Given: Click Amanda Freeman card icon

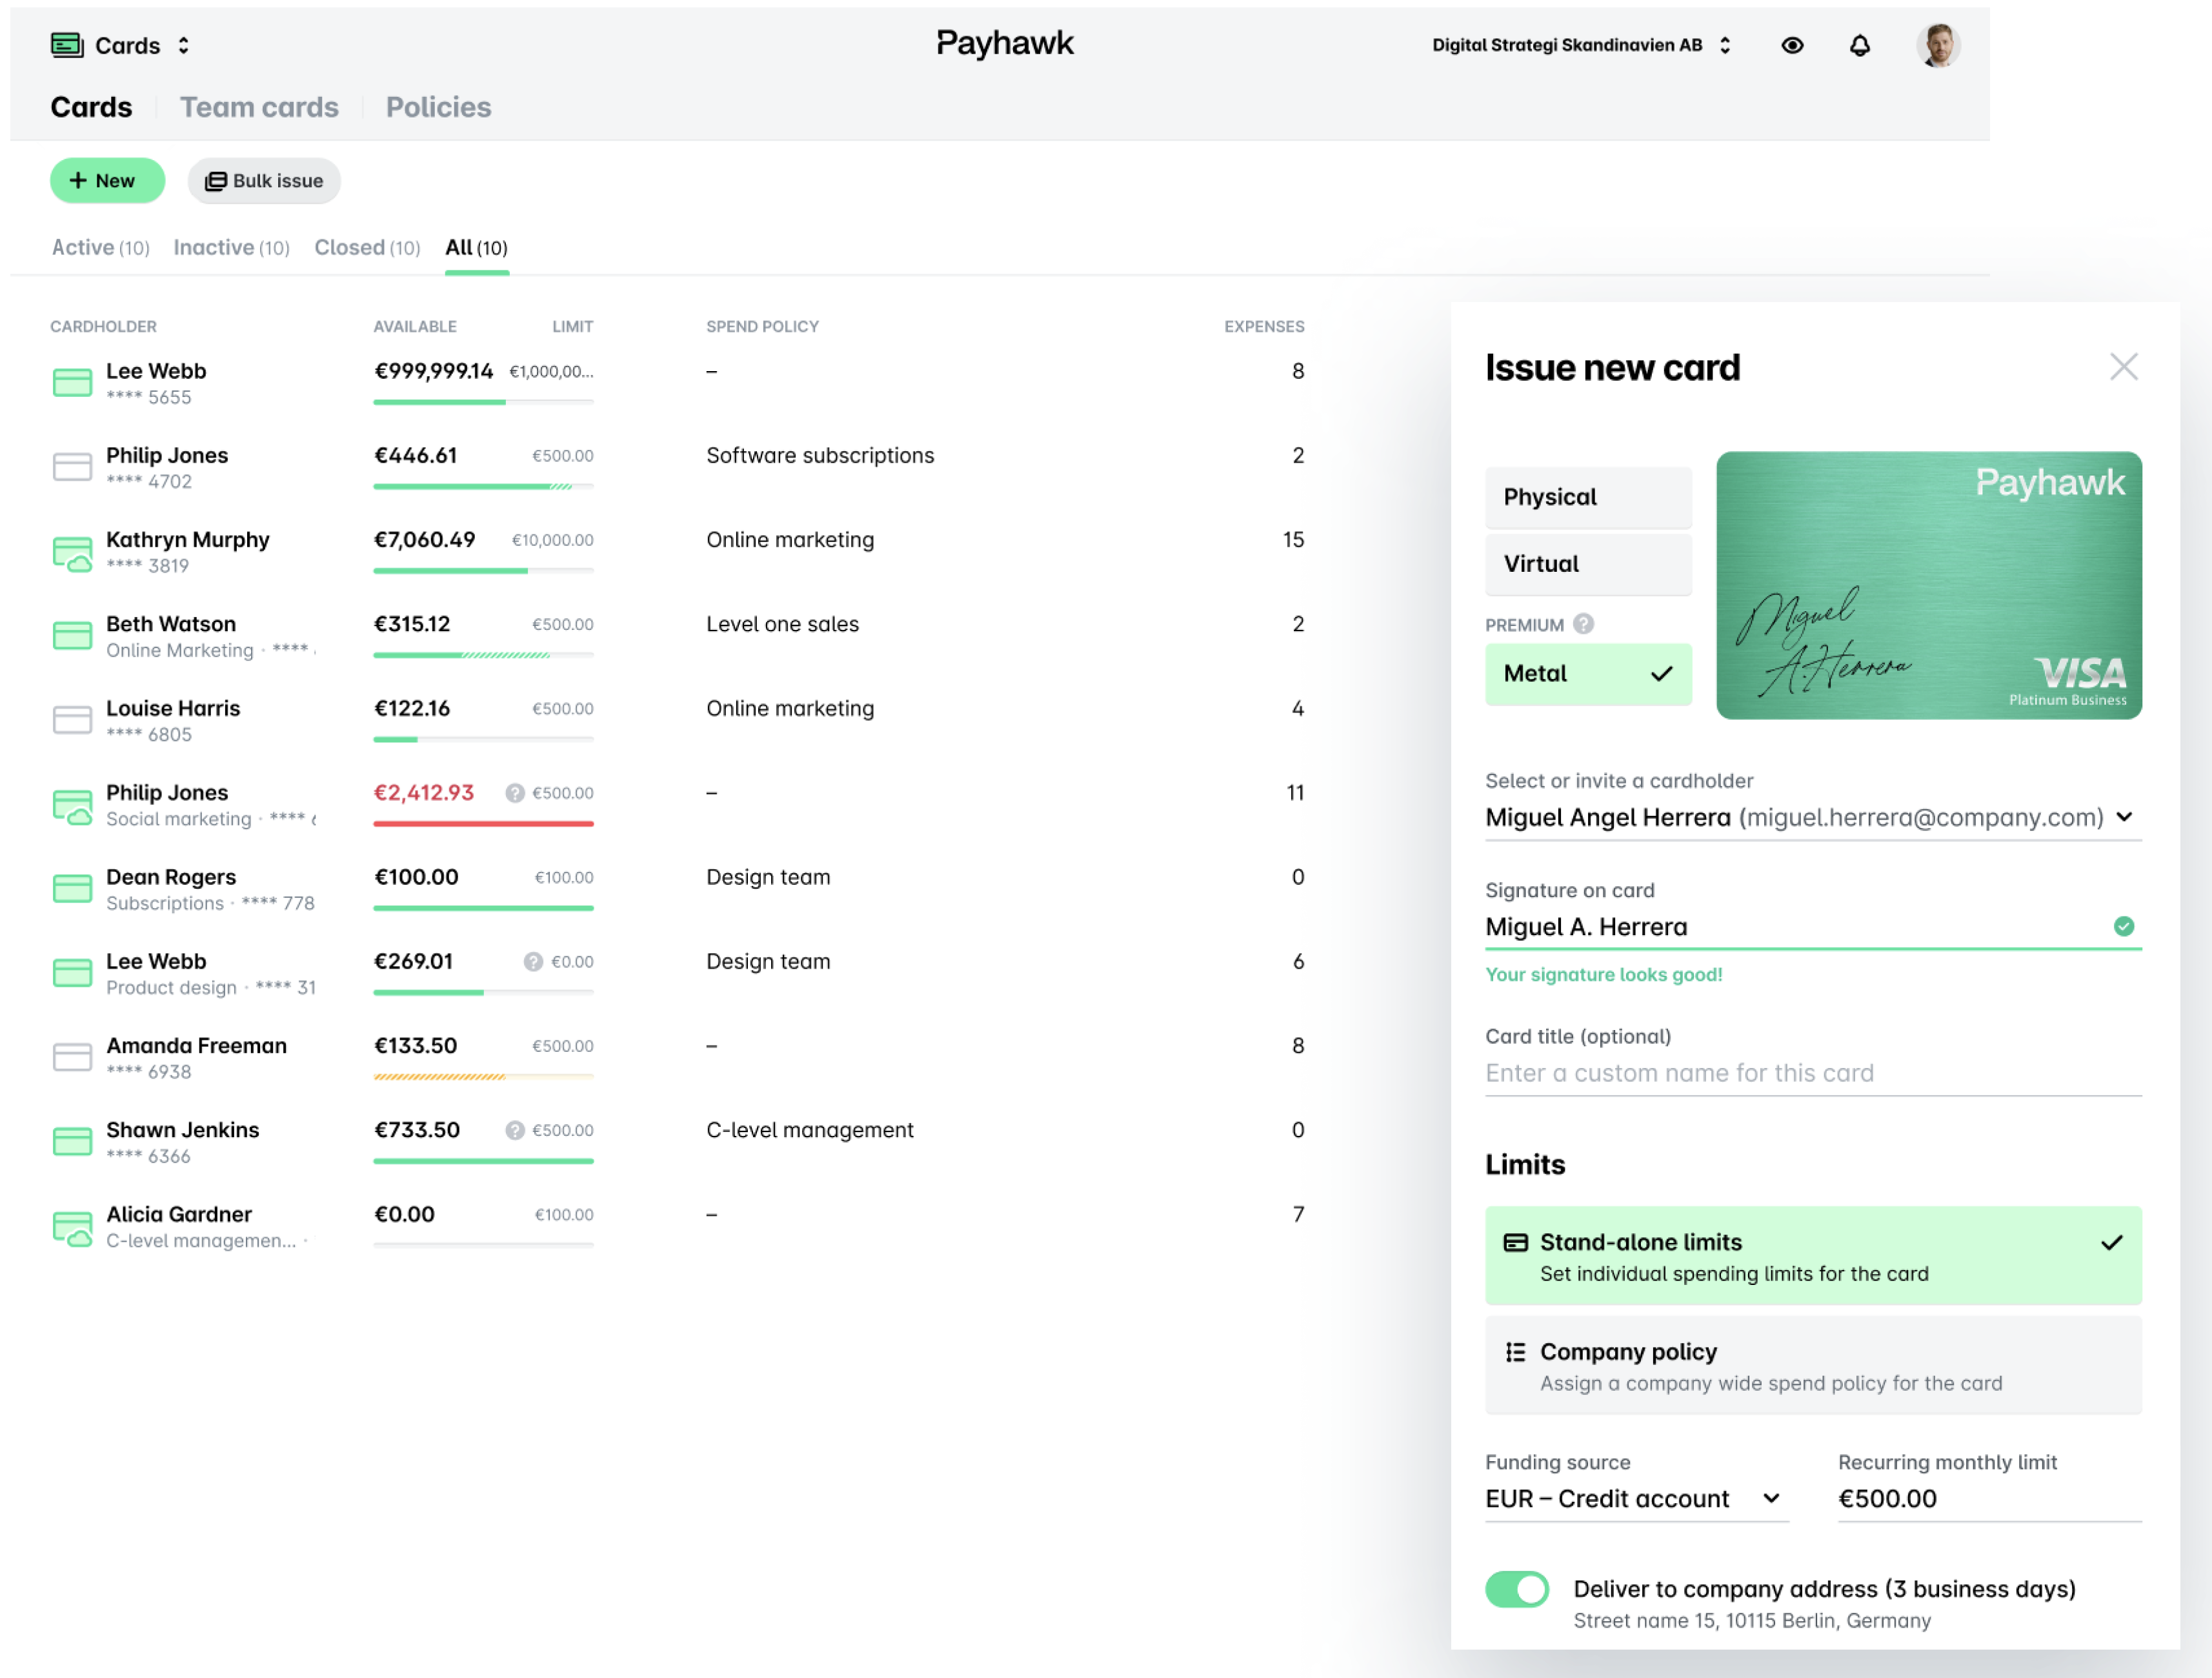Looking at the screenshot, I should click(x=72, y=1057).
